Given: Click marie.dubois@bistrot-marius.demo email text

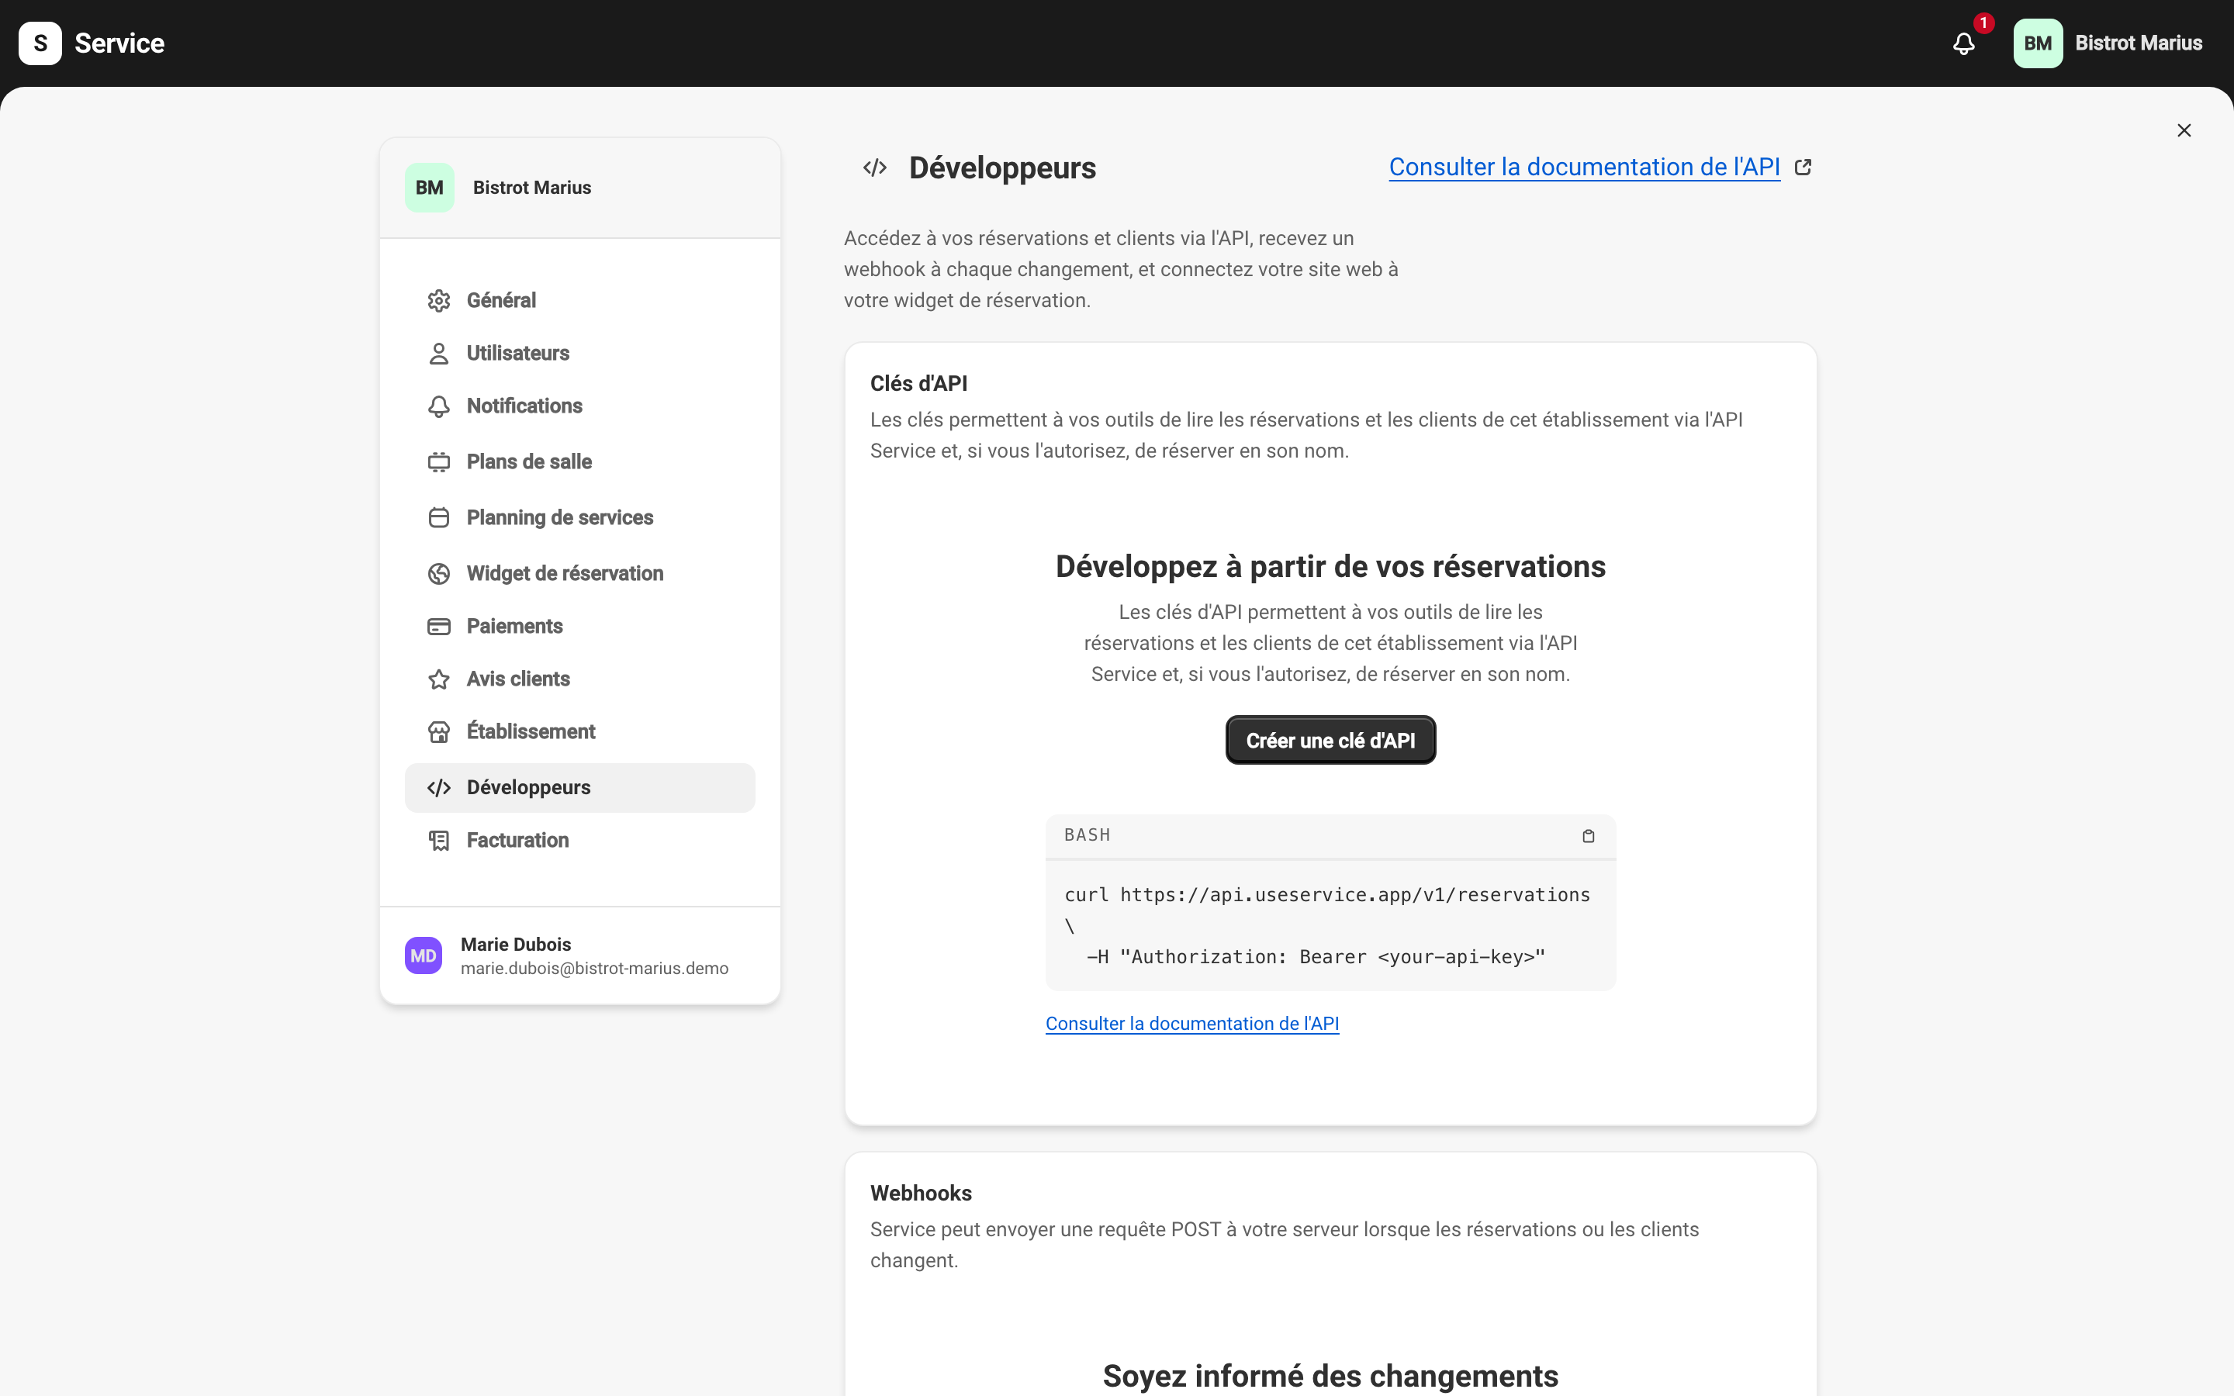Looking at the screenshot, I should tap(594, 969).
